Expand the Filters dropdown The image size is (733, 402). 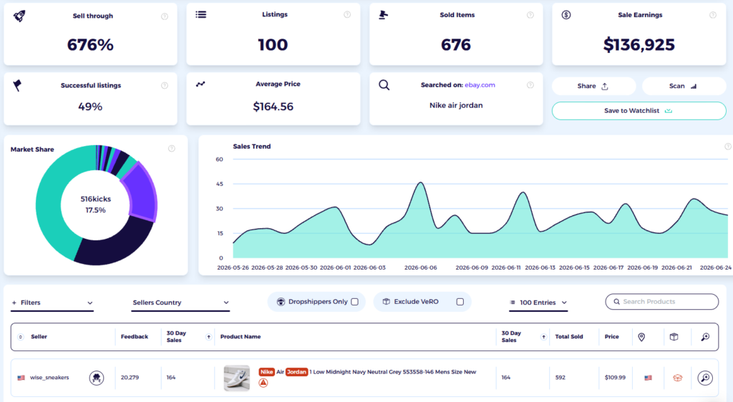coord(52,303)
